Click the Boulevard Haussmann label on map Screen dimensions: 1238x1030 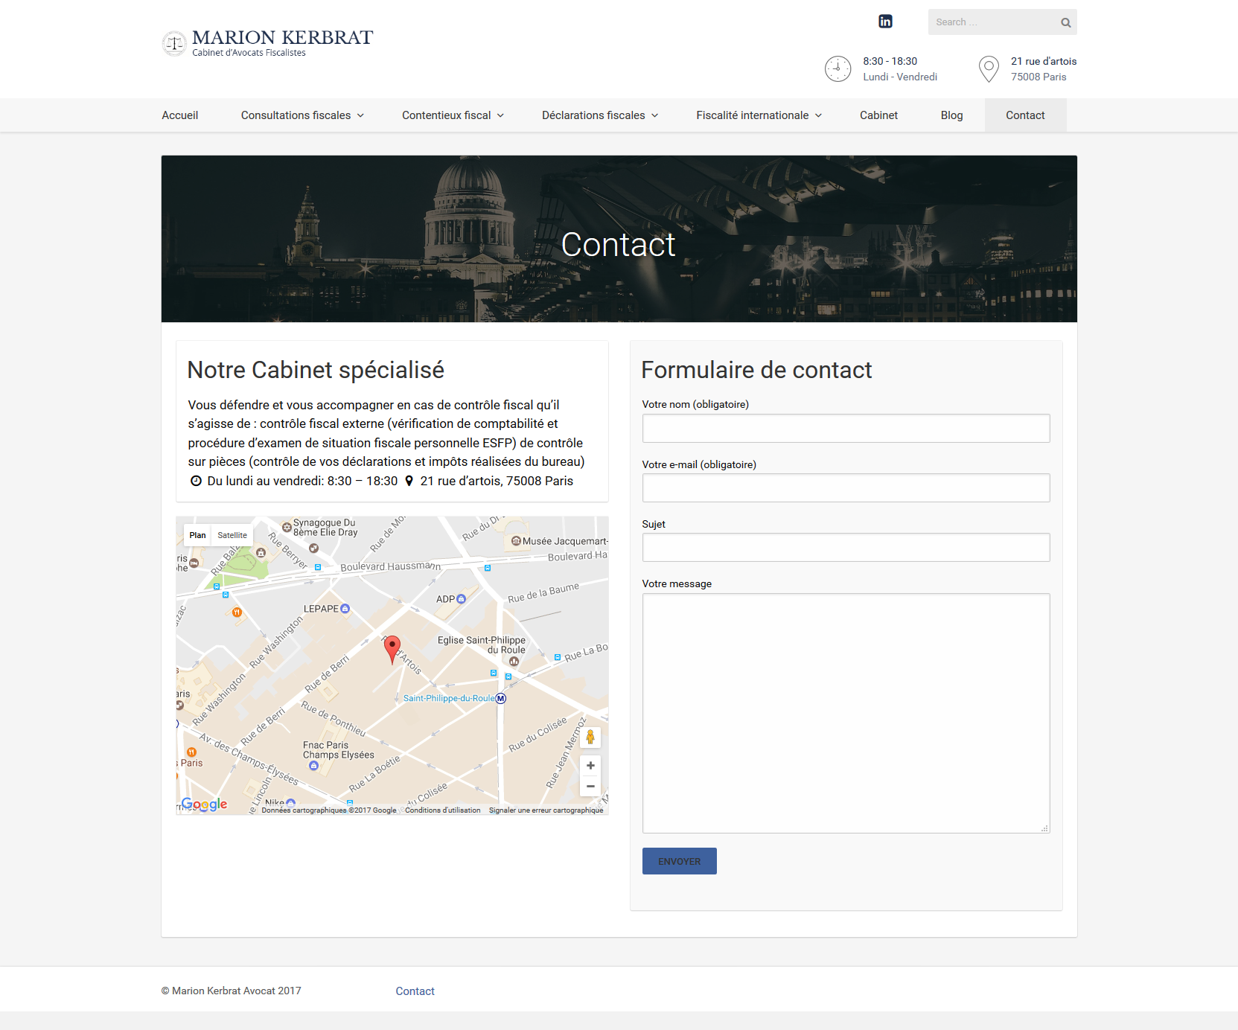pyautogui.click(x=390, y=566)
